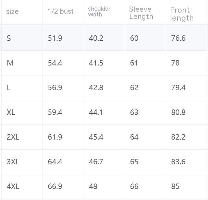Click the 51.9 bust value cell
Screen dimensions: 208x200
[x=55, y=38]
